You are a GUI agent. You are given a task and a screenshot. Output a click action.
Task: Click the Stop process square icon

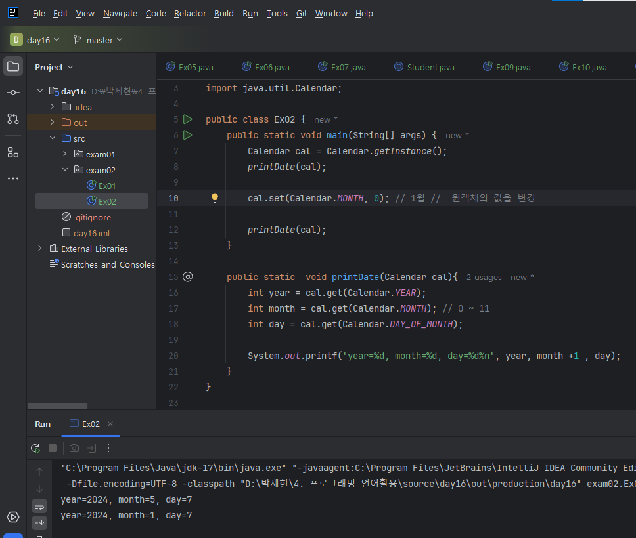pos(53,448)
